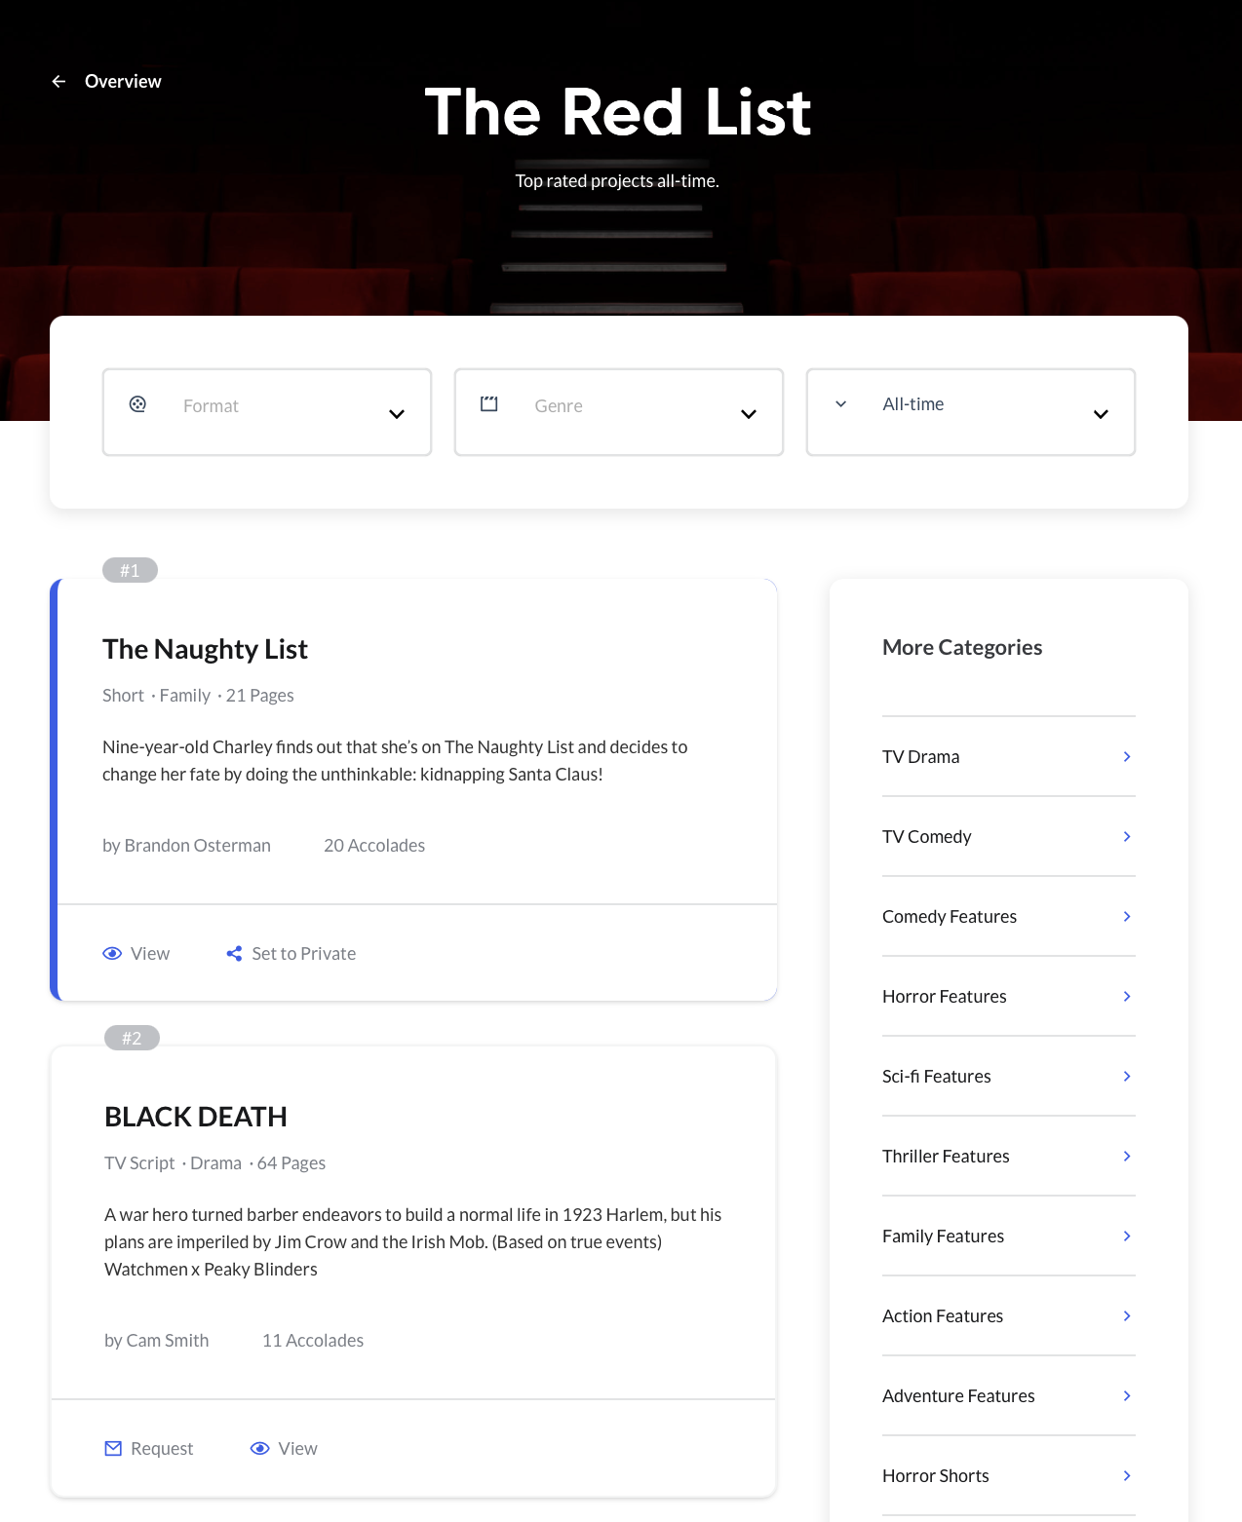1242x1522 pixels.
Task: Click the film reel icon in Format box
Action: 138,404
